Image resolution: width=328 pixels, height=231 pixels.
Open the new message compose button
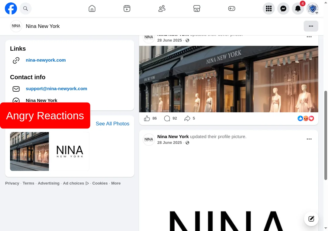pos(311,219)
